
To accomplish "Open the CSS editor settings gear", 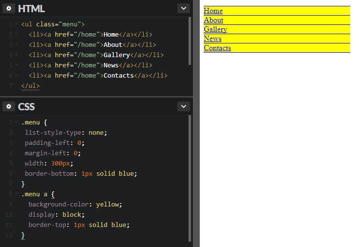I will coord(8,106).
